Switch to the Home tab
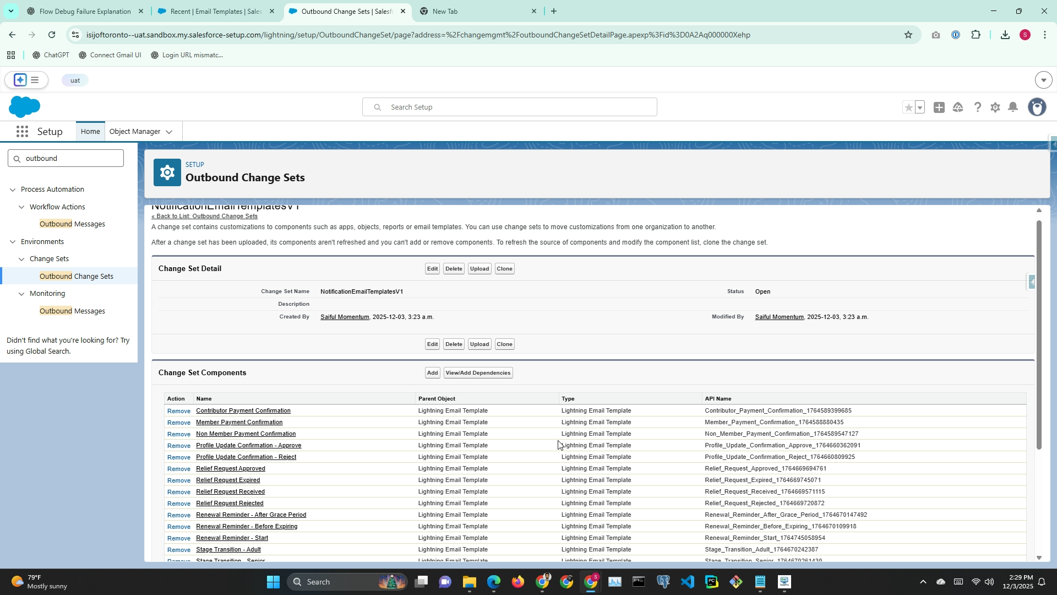 click(x=90, y=132)
